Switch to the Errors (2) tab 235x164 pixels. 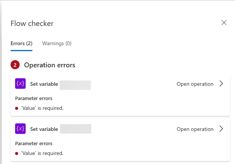(x=21, y=44)
